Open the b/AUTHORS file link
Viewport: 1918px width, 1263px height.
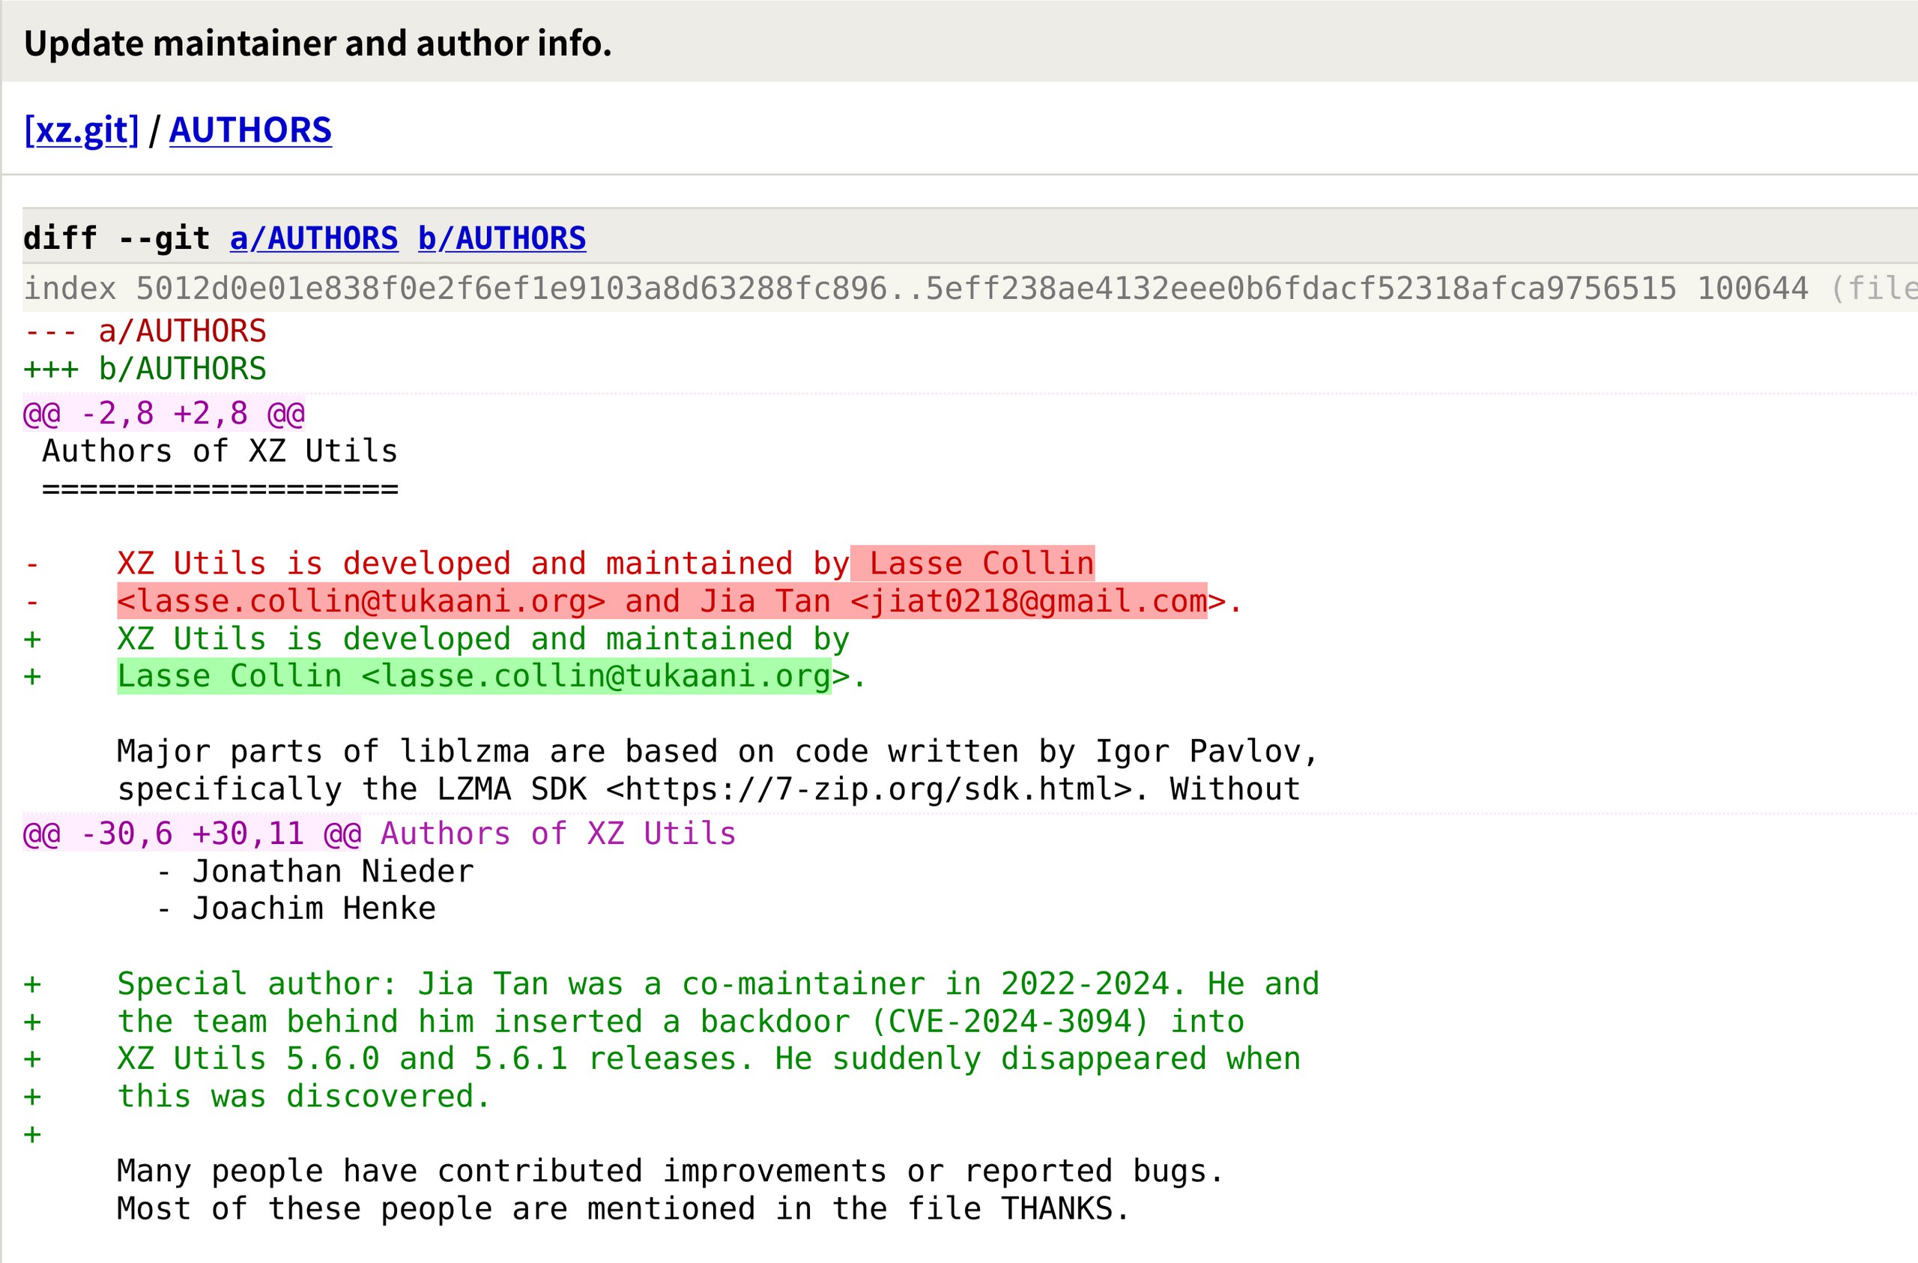point(501,238)
